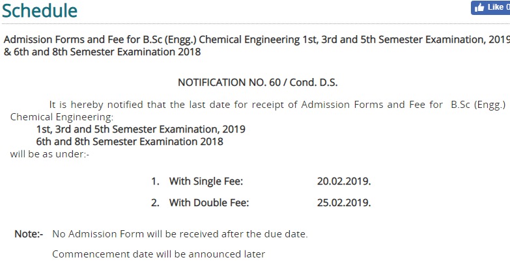Click the 'With Double Fee:' list item

point(209,203)
